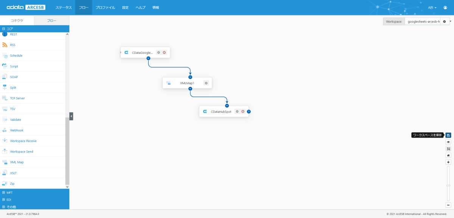Click the Split connector icon
This screenshot has width=454, height=218.
[5, 88]
